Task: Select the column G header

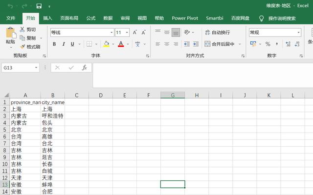Action: tap(173, 96)
